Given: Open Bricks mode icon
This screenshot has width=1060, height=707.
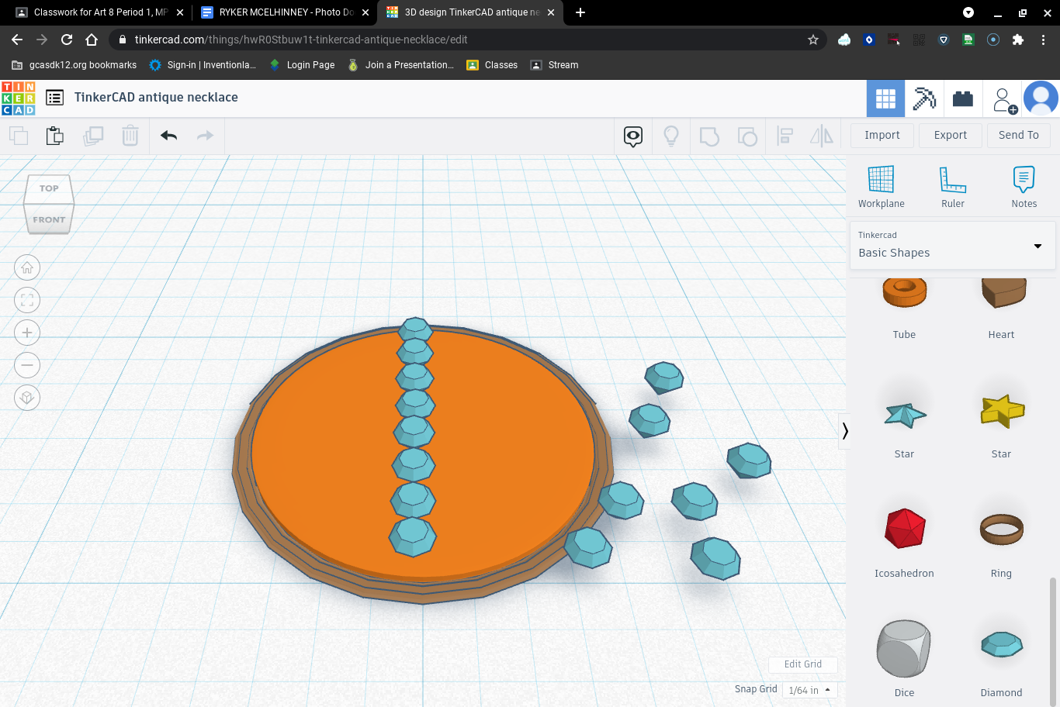Looking at the screenshot, I should pyautogui.click(x=963, y=98).
